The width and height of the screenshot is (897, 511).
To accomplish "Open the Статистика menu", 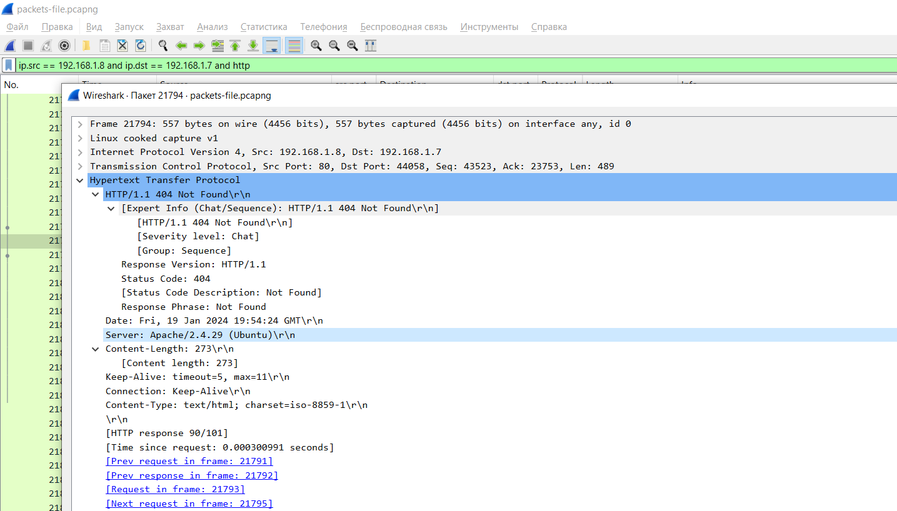I will [264, 27].
